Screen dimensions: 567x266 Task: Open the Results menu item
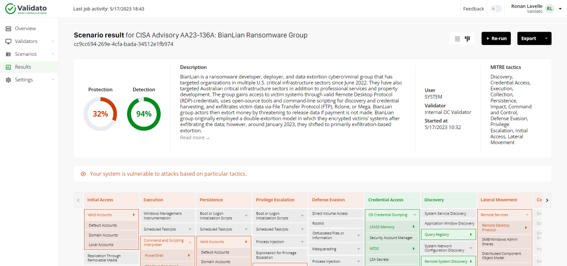23,67
